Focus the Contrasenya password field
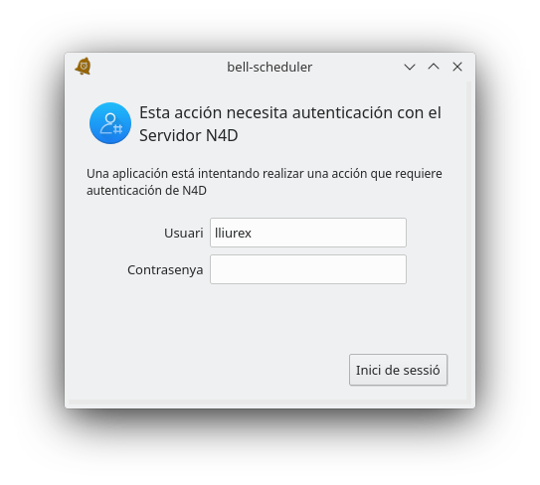 (308, 269)
